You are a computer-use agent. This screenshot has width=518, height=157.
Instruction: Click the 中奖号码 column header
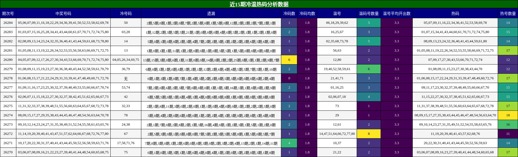coord(63,13)
